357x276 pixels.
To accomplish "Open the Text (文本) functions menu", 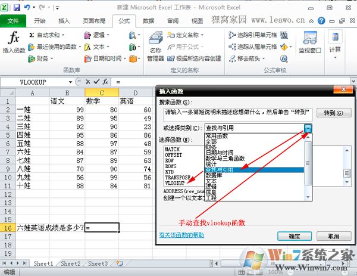I will (x=96, y=47).
